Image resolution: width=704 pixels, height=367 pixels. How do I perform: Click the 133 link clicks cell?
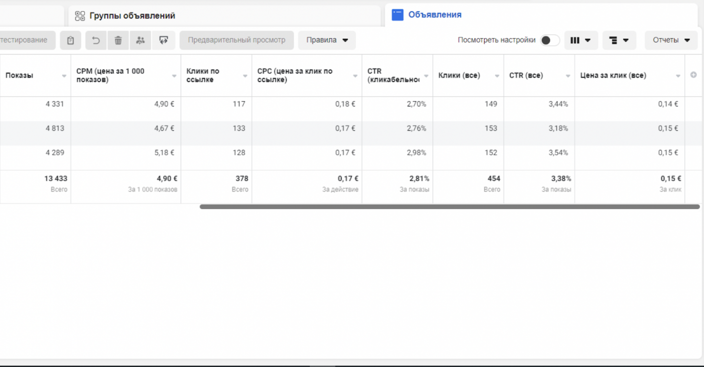[239, 128]
